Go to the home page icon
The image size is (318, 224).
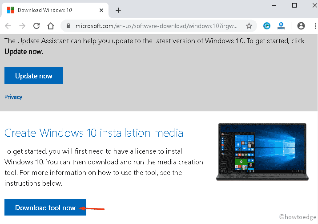(51, 26)
